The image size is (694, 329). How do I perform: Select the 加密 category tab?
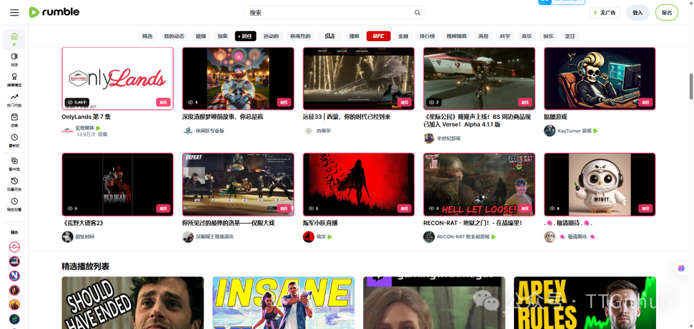(x=222, y=37)
